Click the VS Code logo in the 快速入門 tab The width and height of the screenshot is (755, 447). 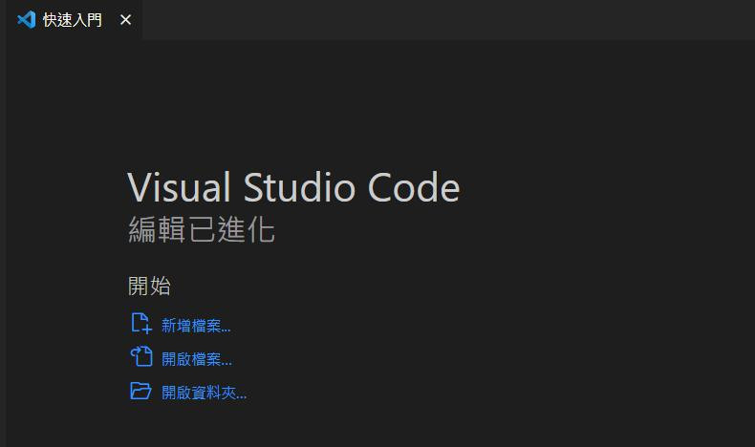[x=26, y=20]
